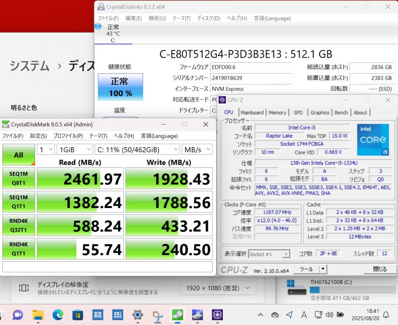Image resolution: width=398 pixels, height=325 pixels.
Task: Click the interface field NVM Express
Action: coord(251,89)
